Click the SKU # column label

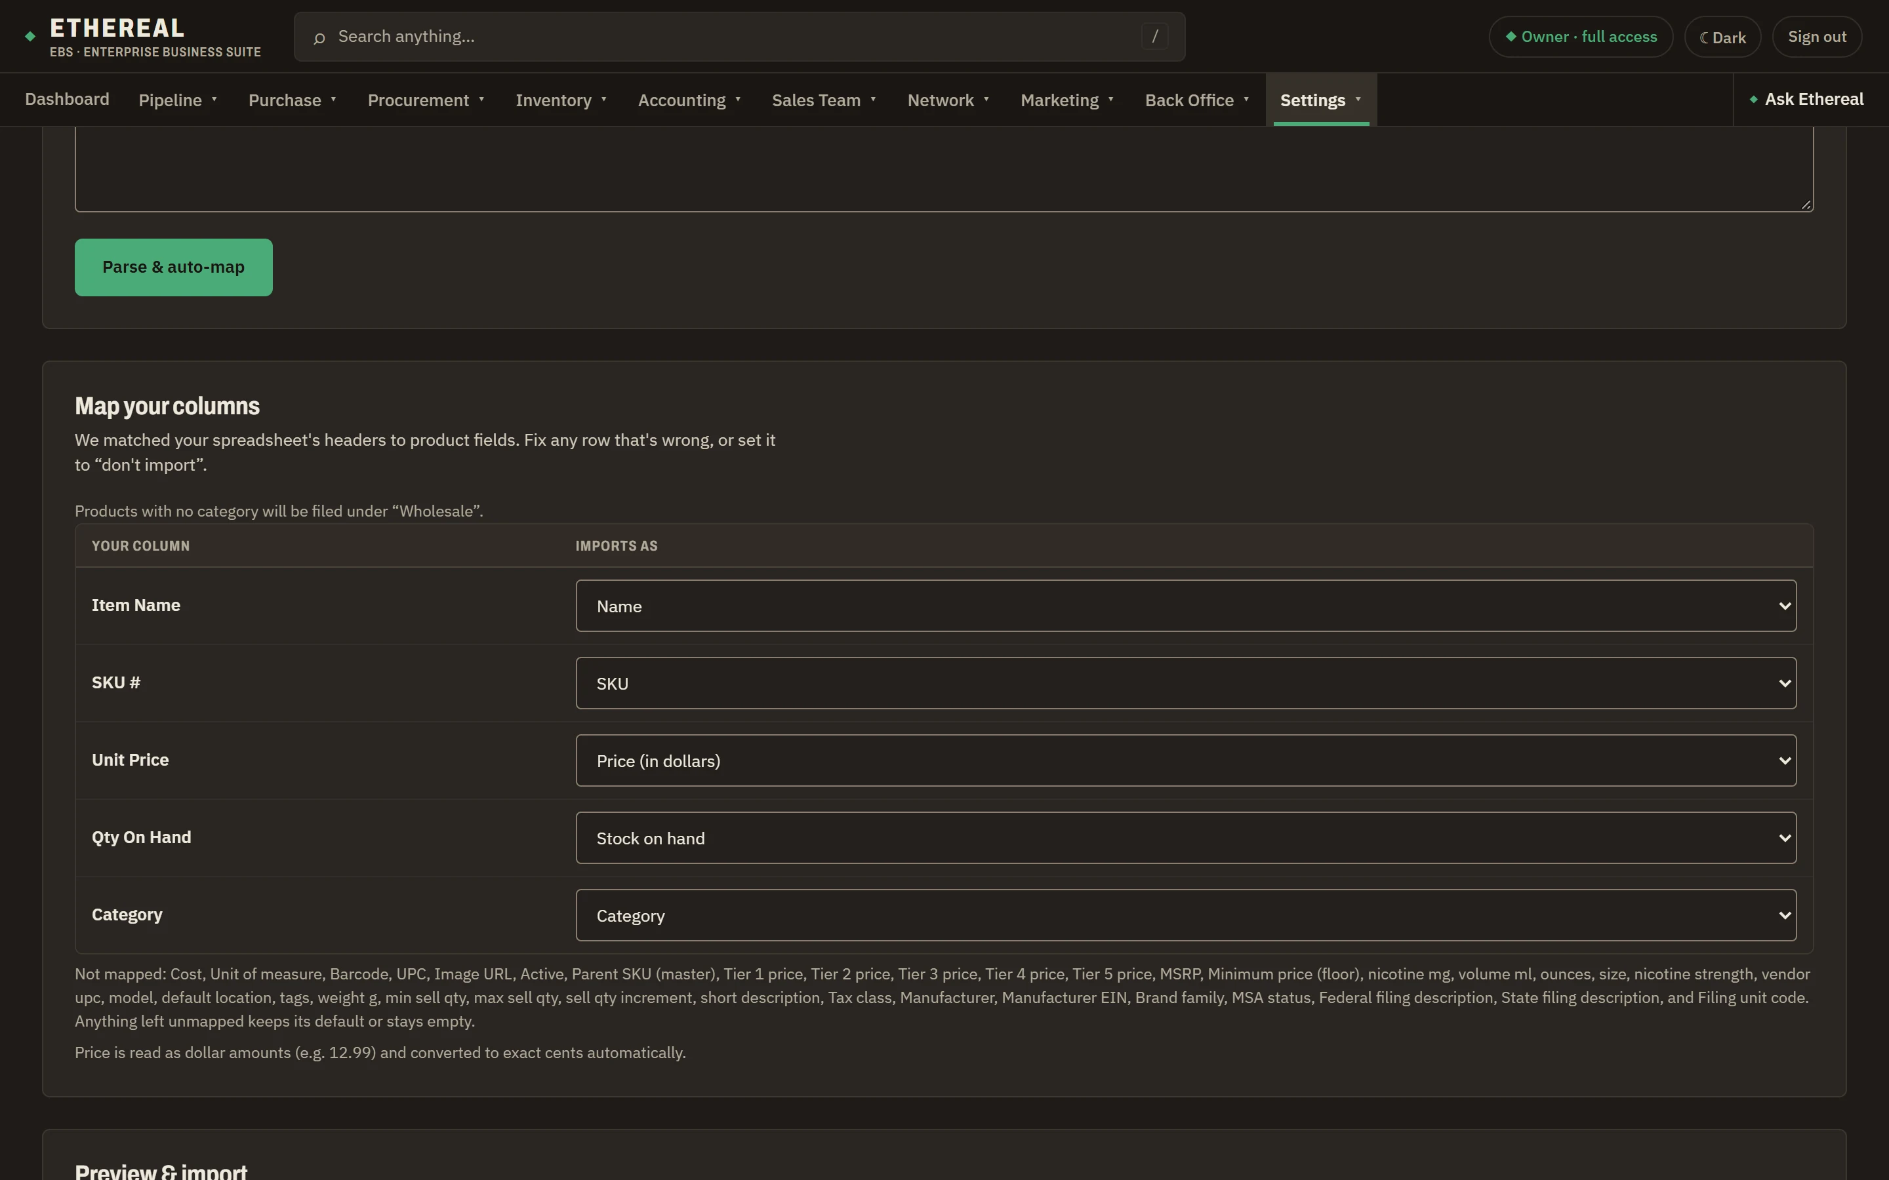[x=115, y=682]
